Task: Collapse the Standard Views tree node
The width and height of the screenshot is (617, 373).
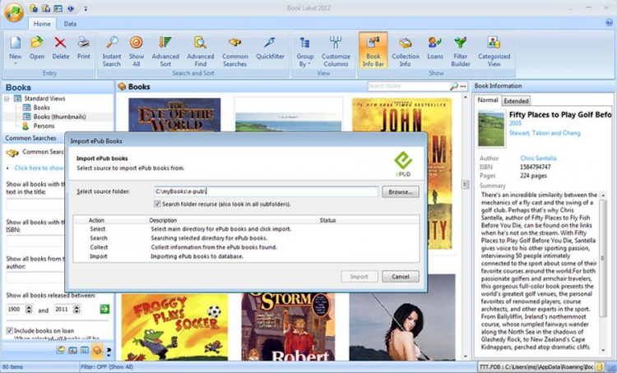Action: 7,99
